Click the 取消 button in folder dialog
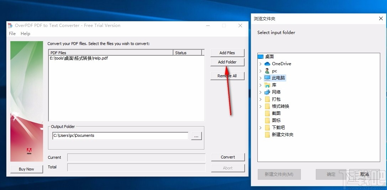Image resolution: width=387 pixels, height=190 pixels. 365,174
